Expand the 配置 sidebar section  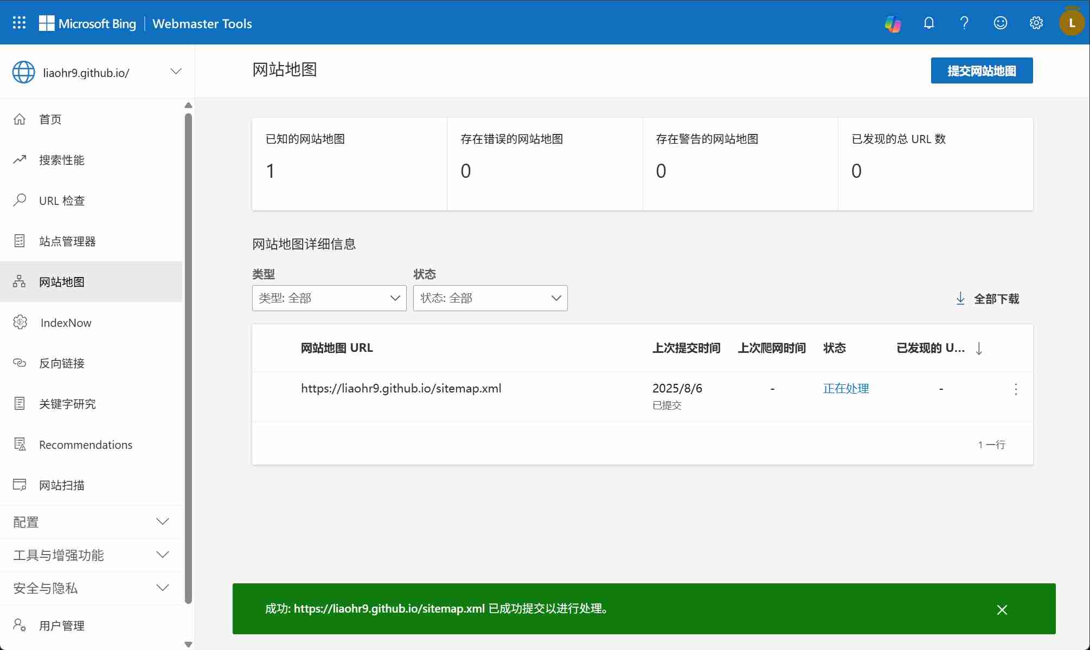(x=91, y=522)
